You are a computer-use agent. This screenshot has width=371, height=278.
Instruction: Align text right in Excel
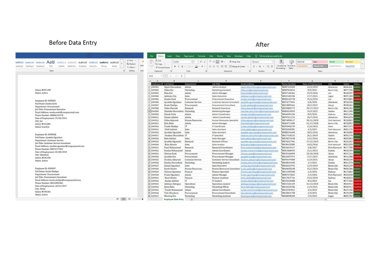(217, 66)
